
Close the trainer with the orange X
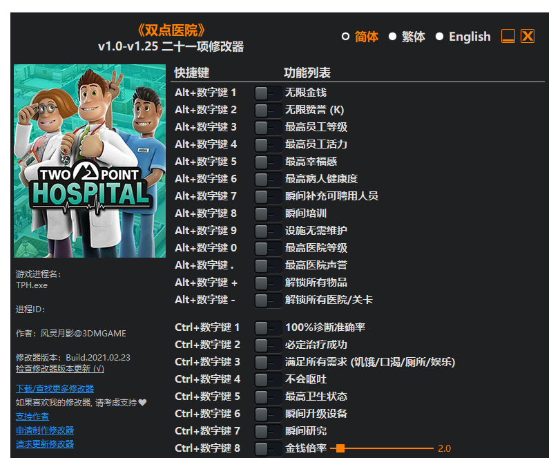528,36
